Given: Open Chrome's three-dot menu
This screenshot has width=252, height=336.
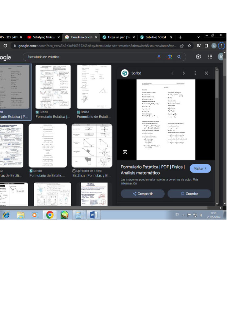Looking at the screenshot, I should 222,46.
